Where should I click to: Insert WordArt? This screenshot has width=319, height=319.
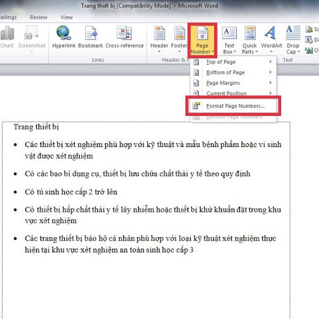click(271, 39)
